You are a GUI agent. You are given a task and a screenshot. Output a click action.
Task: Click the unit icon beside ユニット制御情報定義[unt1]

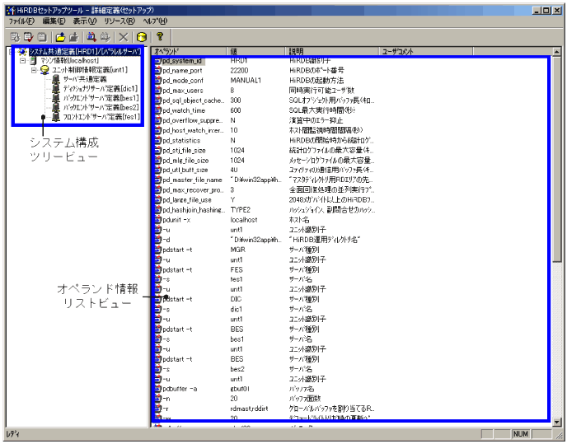(x=45, y=70)
